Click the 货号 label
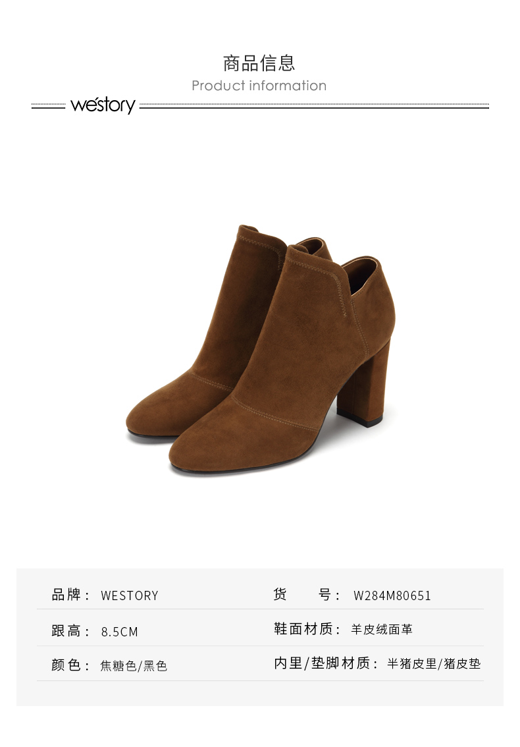 click(x=306, y=595)
